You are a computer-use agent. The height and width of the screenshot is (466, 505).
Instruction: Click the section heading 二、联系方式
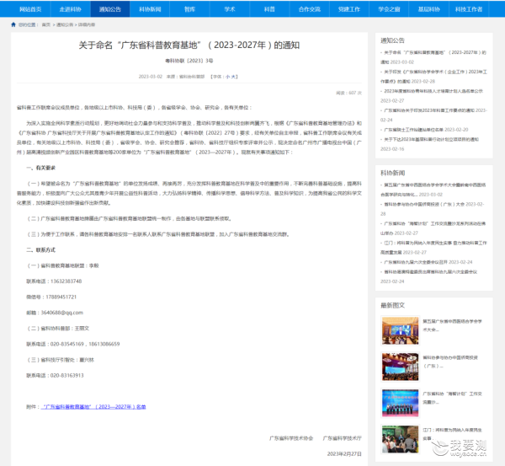(41, 250)
